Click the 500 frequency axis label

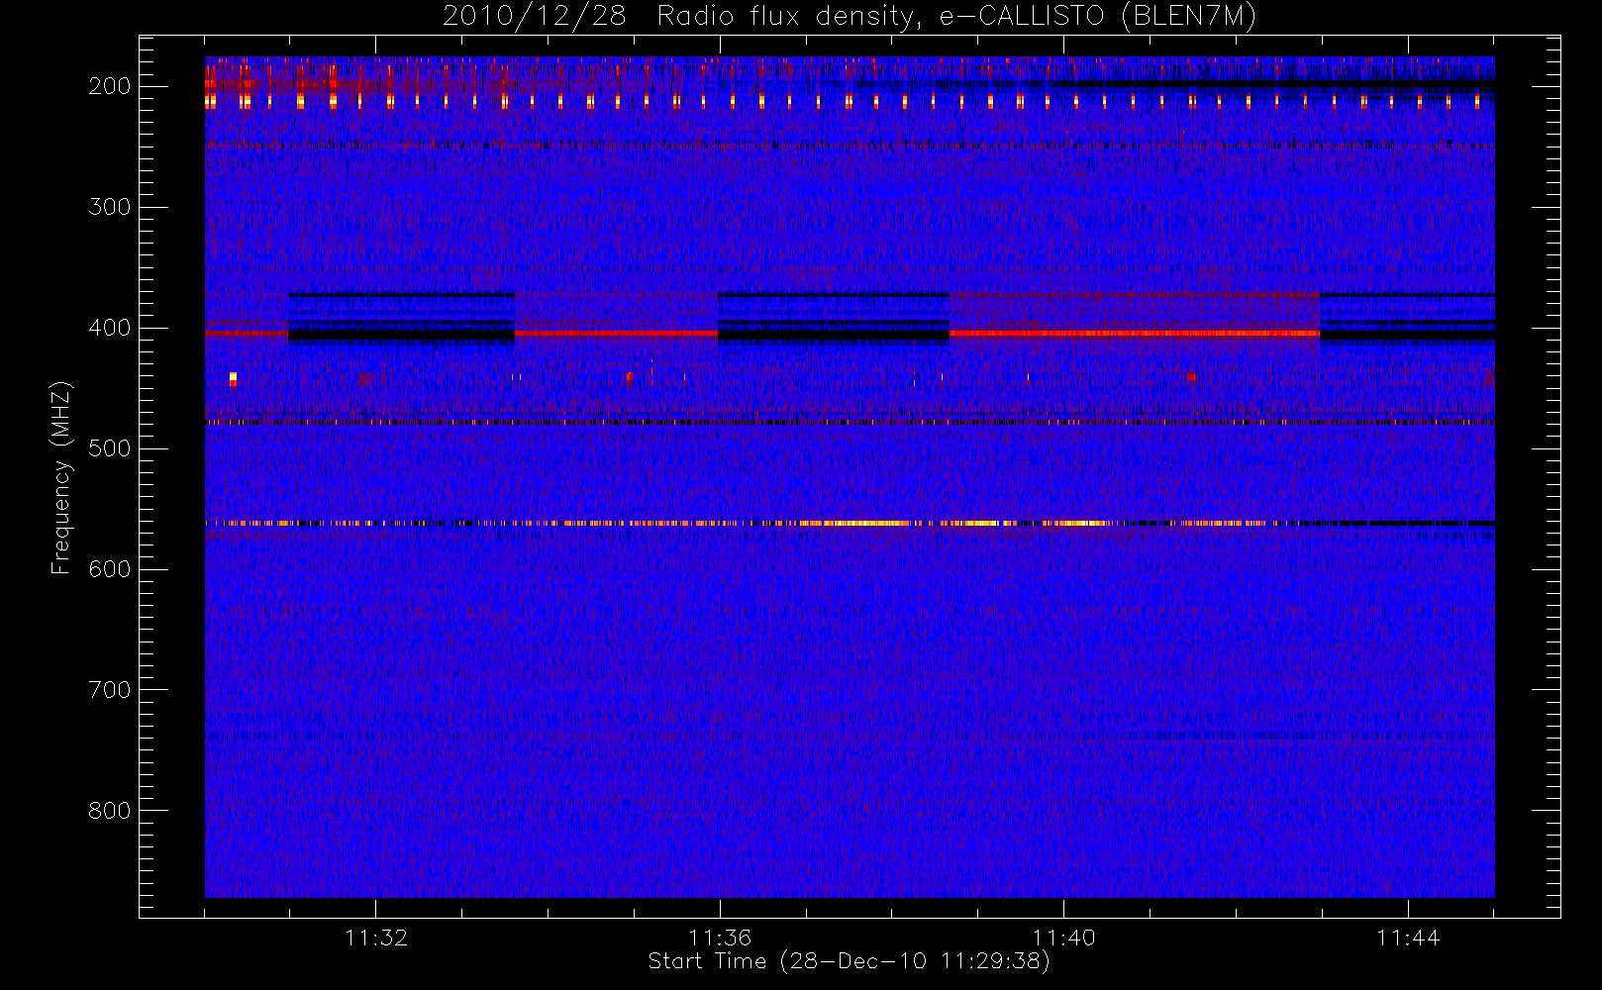(109, 448)
